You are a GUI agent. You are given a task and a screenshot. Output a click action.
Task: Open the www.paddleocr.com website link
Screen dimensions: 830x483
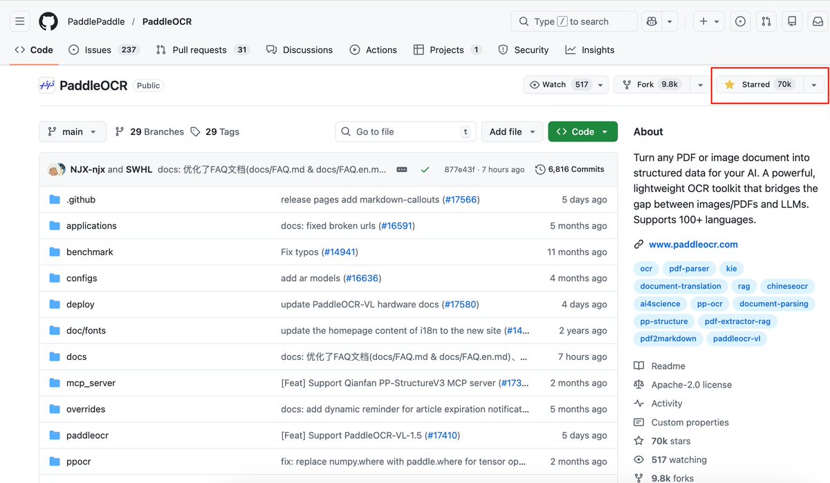pyautogui.click(x=693, y=245)
